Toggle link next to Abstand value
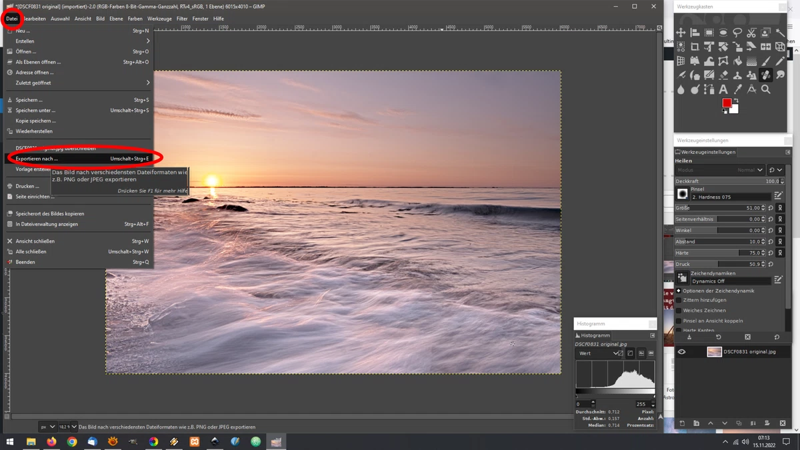800x450 pixels. (x=780, y=241)
